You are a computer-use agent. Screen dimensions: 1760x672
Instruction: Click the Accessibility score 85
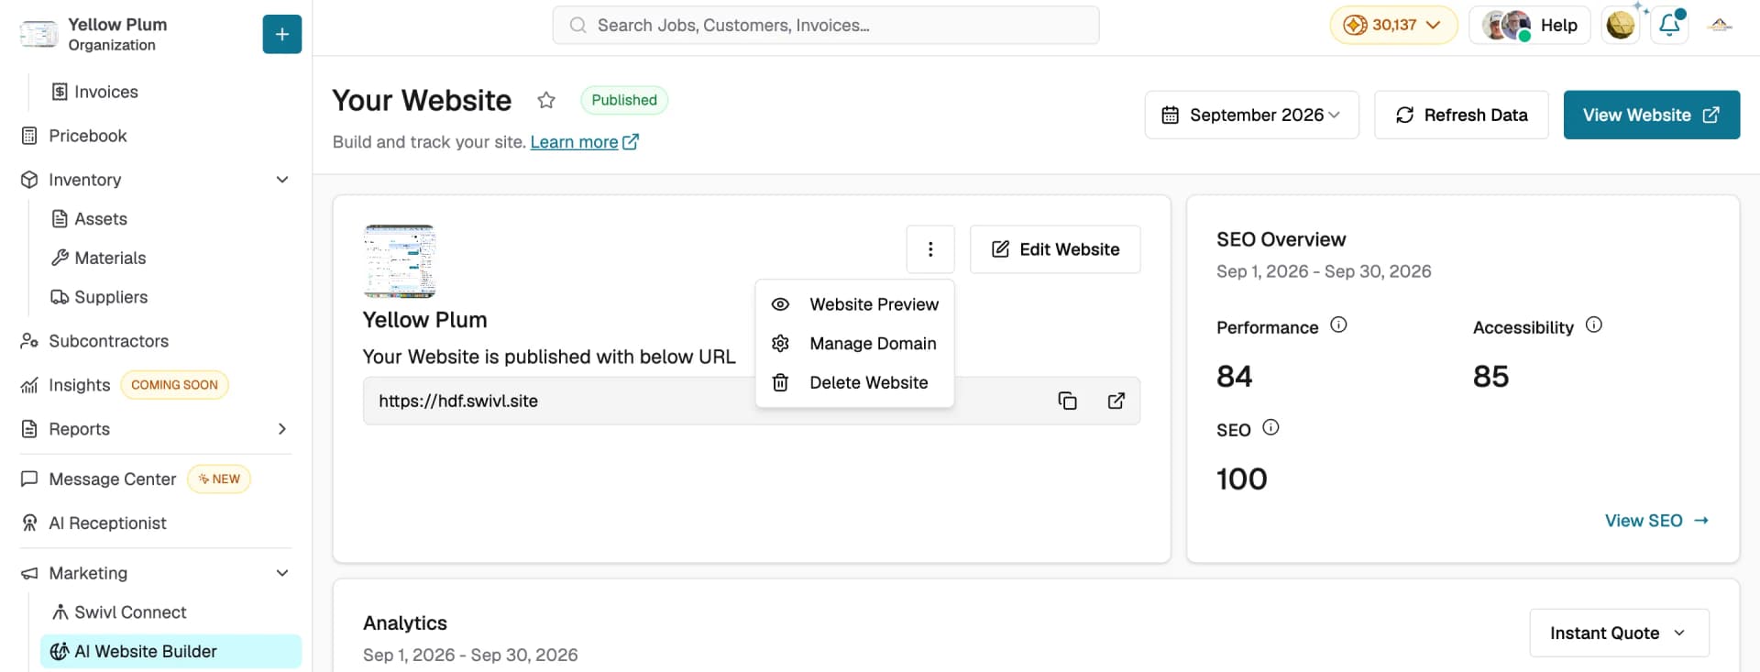coord(1490,377)
